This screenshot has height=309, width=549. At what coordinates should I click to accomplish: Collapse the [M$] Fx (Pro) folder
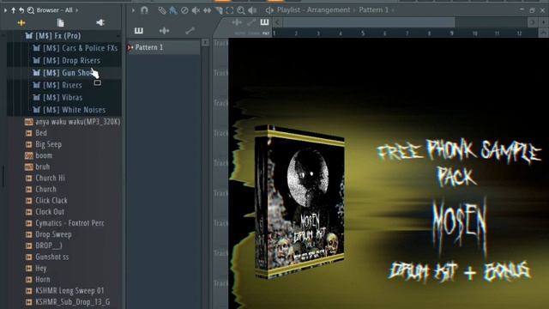pyautogui.click(x=52, y=36)
